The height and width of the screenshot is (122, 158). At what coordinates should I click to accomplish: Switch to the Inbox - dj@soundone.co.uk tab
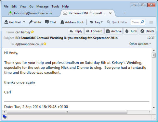31,13
